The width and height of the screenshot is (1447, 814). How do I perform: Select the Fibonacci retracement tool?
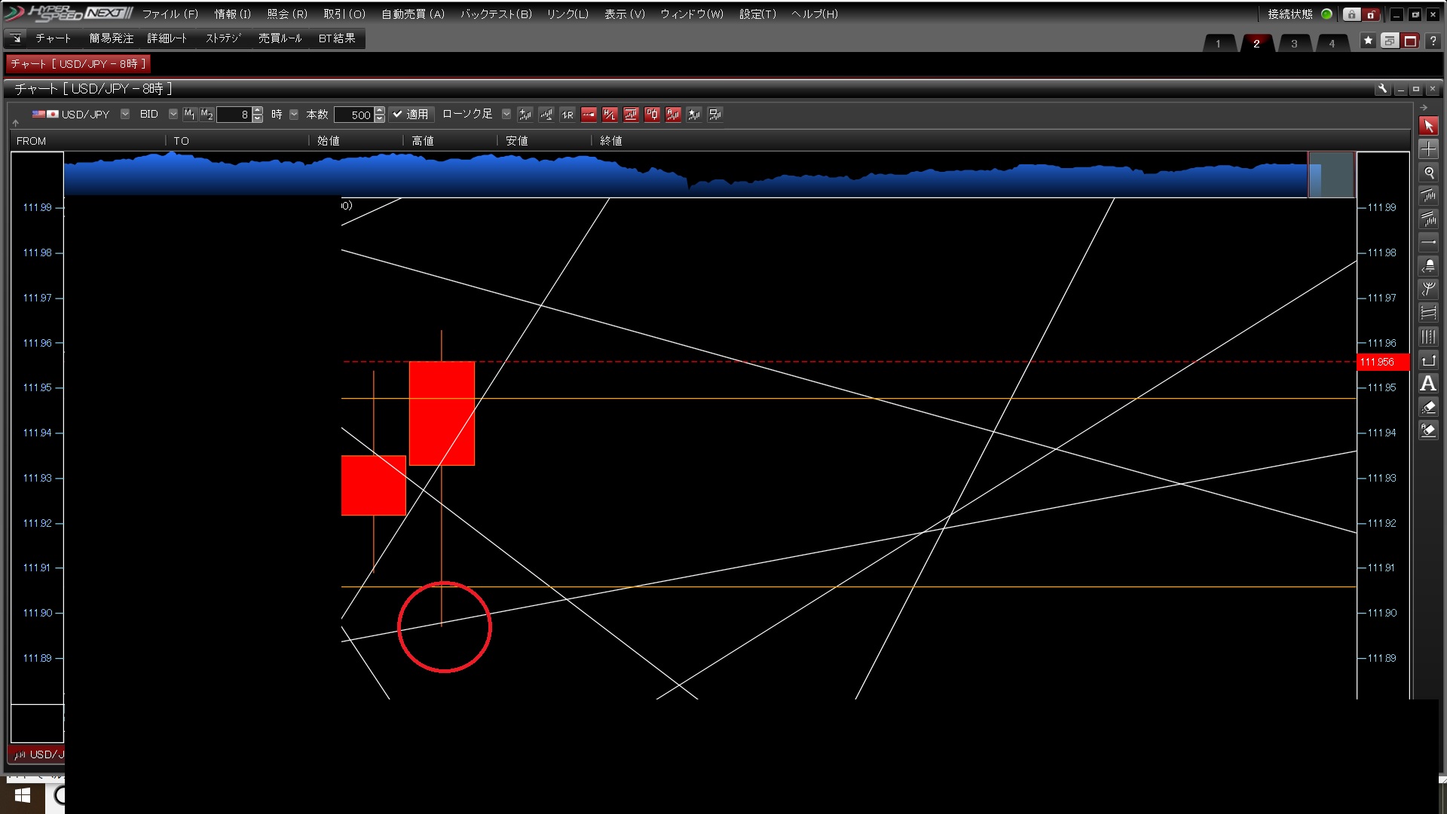coord(1428,313)
